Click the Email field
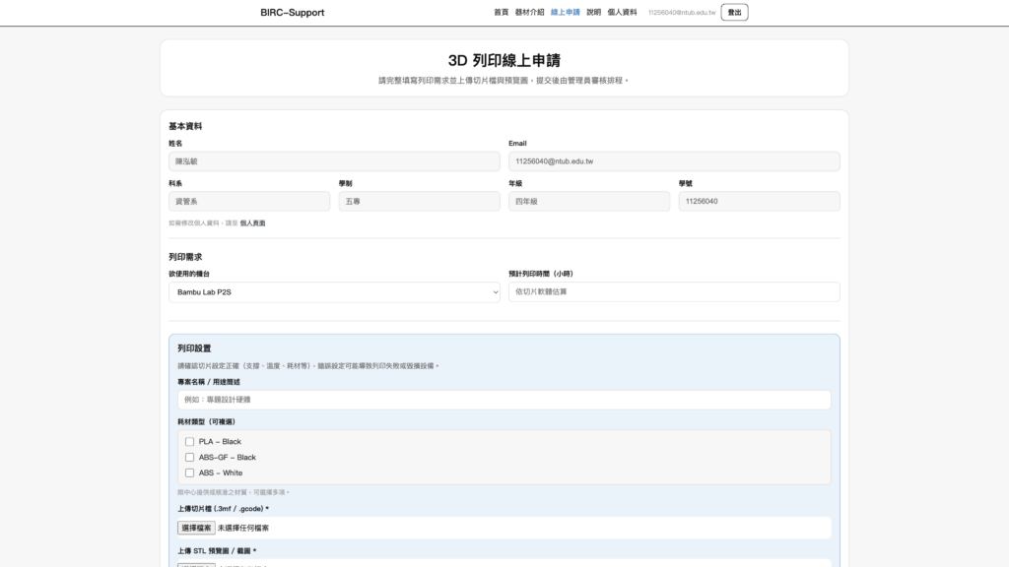 coord(674,161)
